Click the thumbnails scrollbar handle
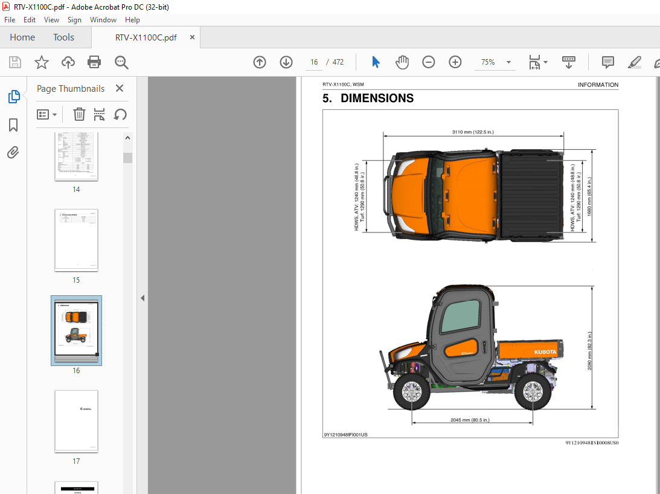This screenshot has width=660, height=494. click(127, 158)
